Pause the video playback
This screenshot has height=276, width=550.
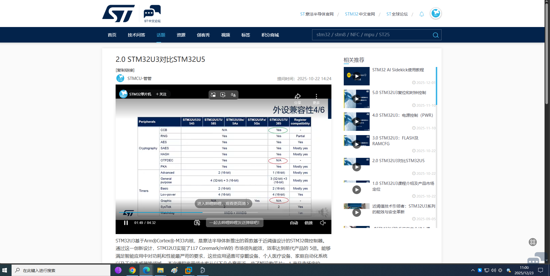coord(126,223)
